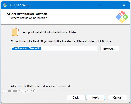Click 'Setup will install Git into the following folder.'
The height and width of the screenshot is (104, 131).
click(x=50, y=32)
